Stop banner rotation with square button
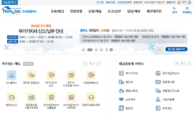This screenshot has width=193, height=118. [x=111, y=50]
